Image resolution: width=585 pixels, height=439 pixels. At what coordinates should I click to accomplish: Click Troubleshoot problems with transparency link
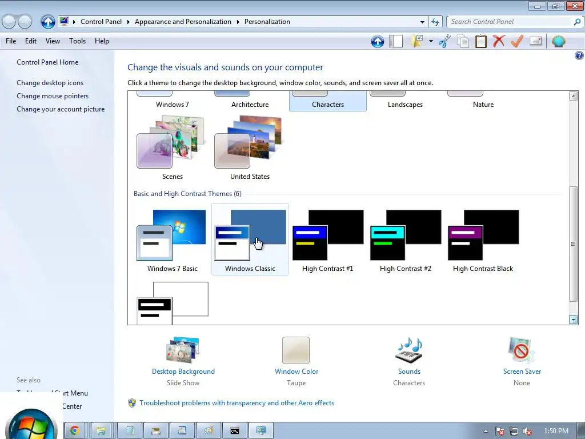237,403
